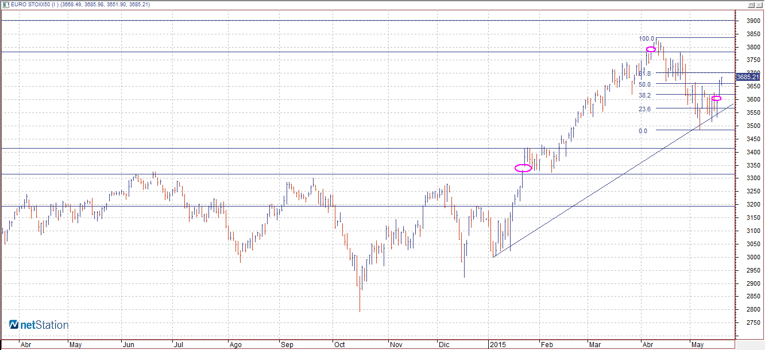This screenshot has width=765, height=350.
Task: Click the 2800 price axis label
Action: 752,310
